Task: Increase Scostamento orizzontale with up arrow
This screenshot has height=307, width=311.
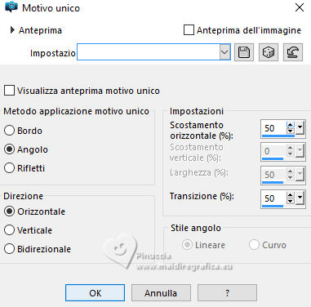Action: [291, 125]
